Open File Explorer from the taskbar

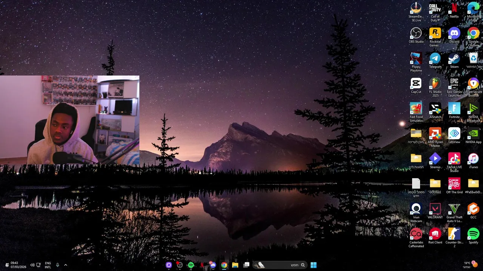235,265
